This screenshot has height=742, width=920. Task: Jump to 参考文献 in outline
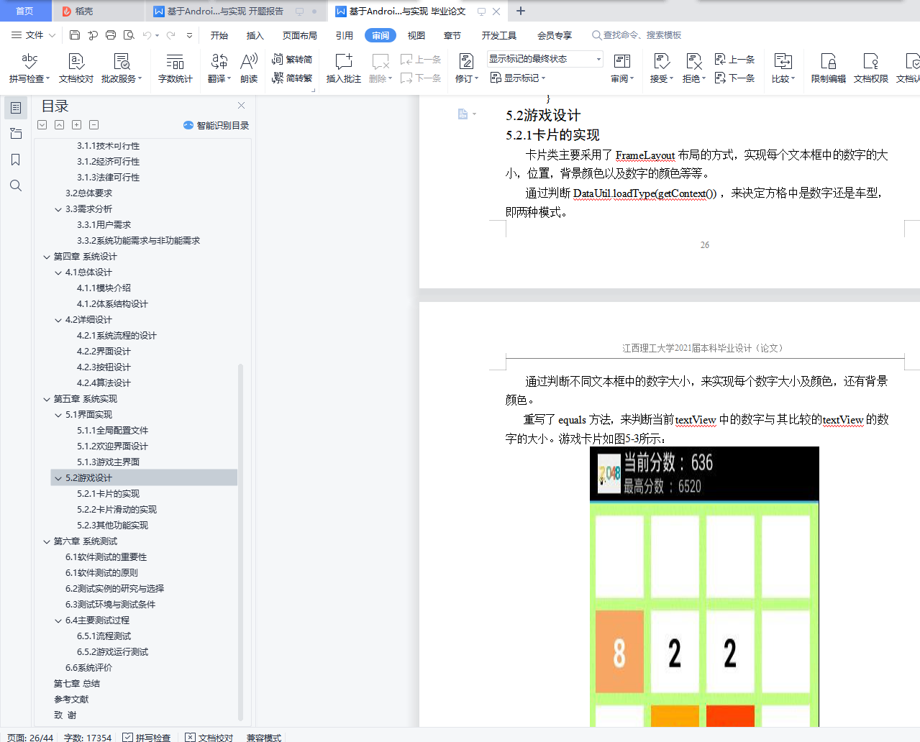pos(71,700)
